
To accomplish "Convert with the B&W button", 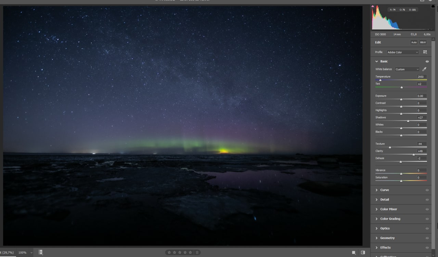I will pos(423,42).
